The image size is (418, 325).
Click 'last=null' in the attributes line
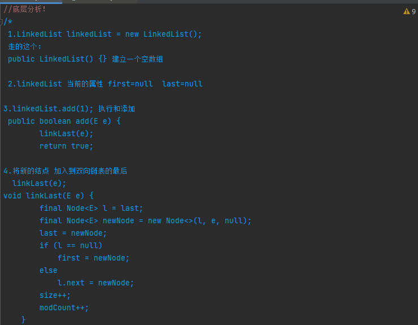[x=182, y=84]
